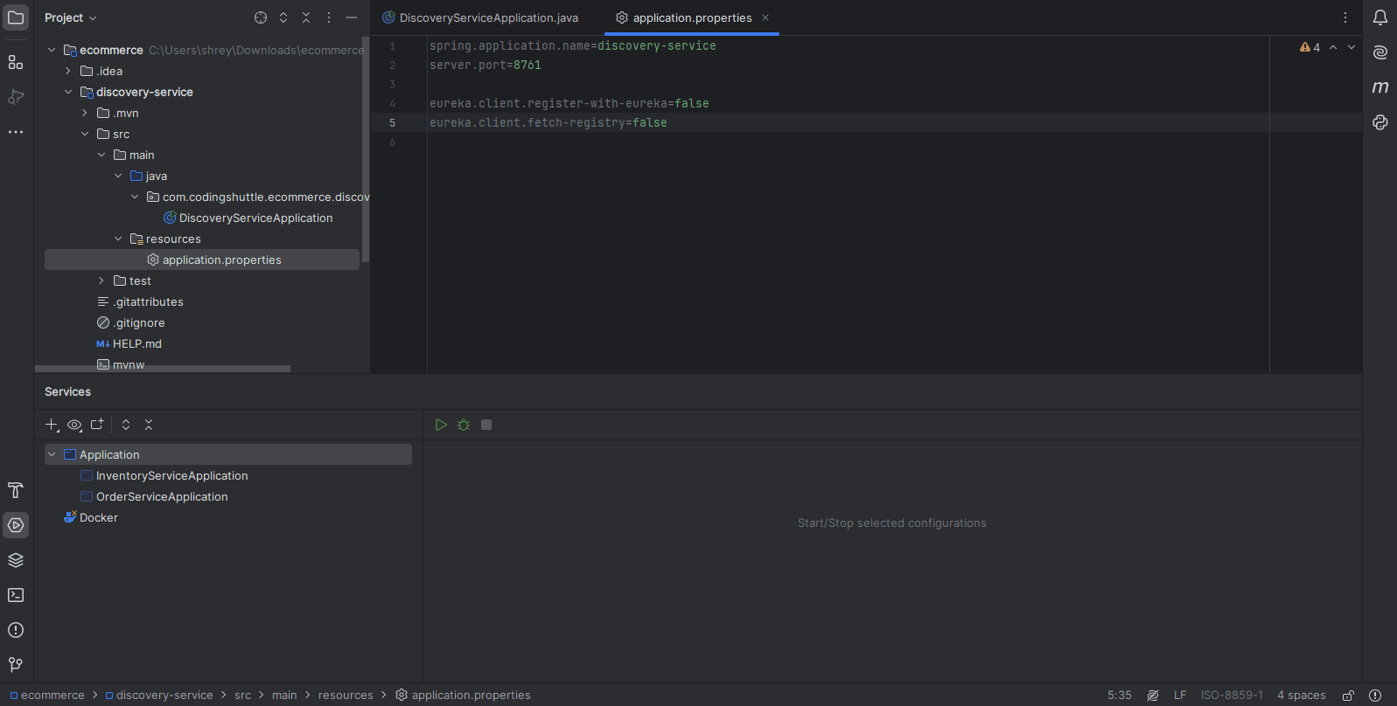Collapse all services in tree
Screen dimensions: 1397x706
click(149, 425)
